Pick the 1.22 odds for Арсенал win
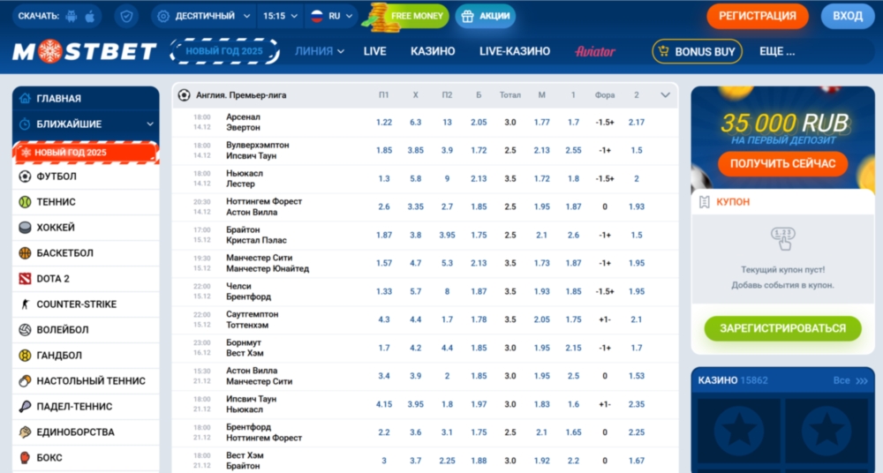 [x=383, y=123]
